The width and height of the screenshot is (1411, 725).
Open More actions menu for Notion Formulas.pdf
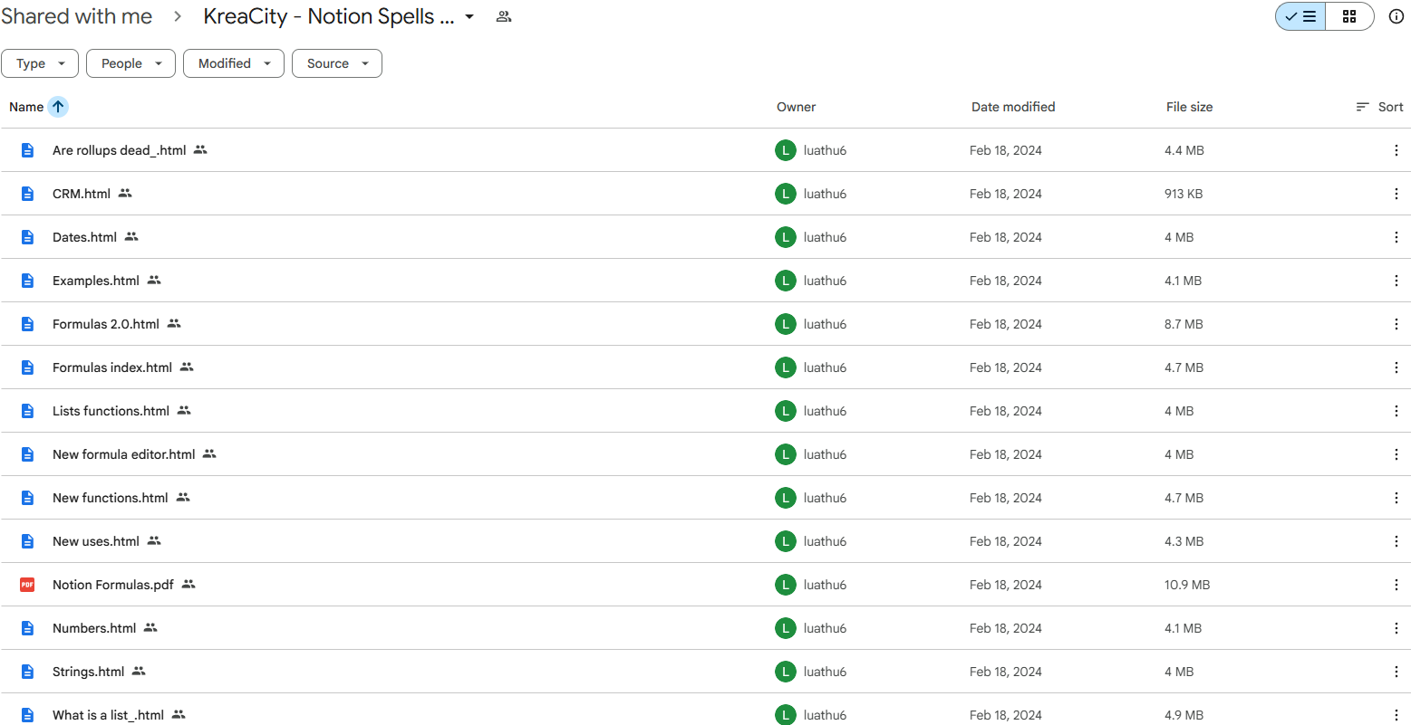1396,585
